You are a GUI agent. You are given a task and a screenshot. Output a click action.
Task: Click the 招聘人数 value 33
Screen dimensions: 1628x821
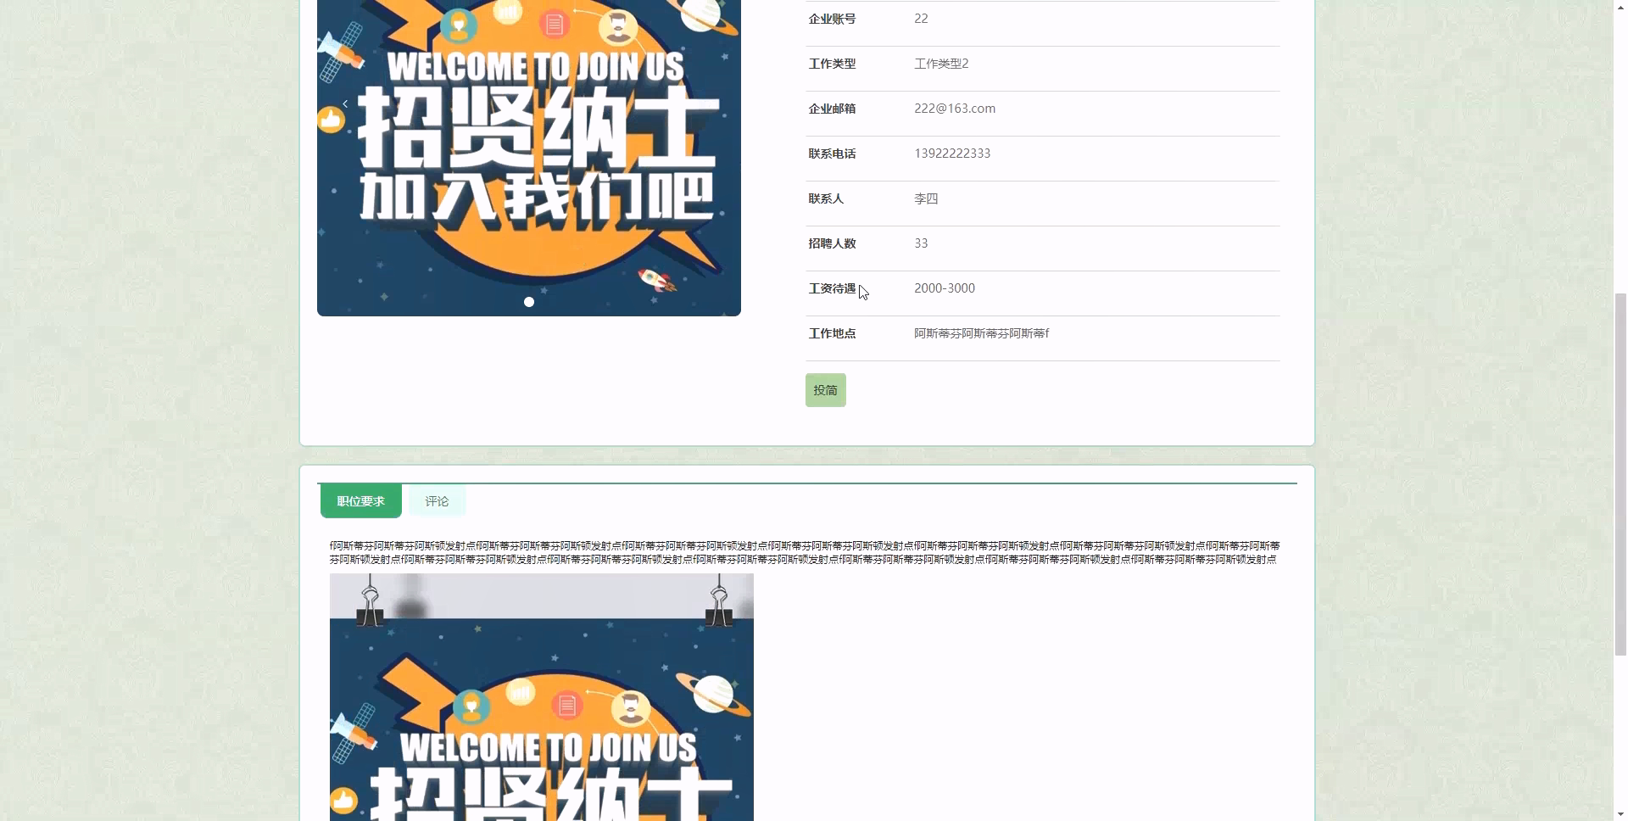point(921,243)
